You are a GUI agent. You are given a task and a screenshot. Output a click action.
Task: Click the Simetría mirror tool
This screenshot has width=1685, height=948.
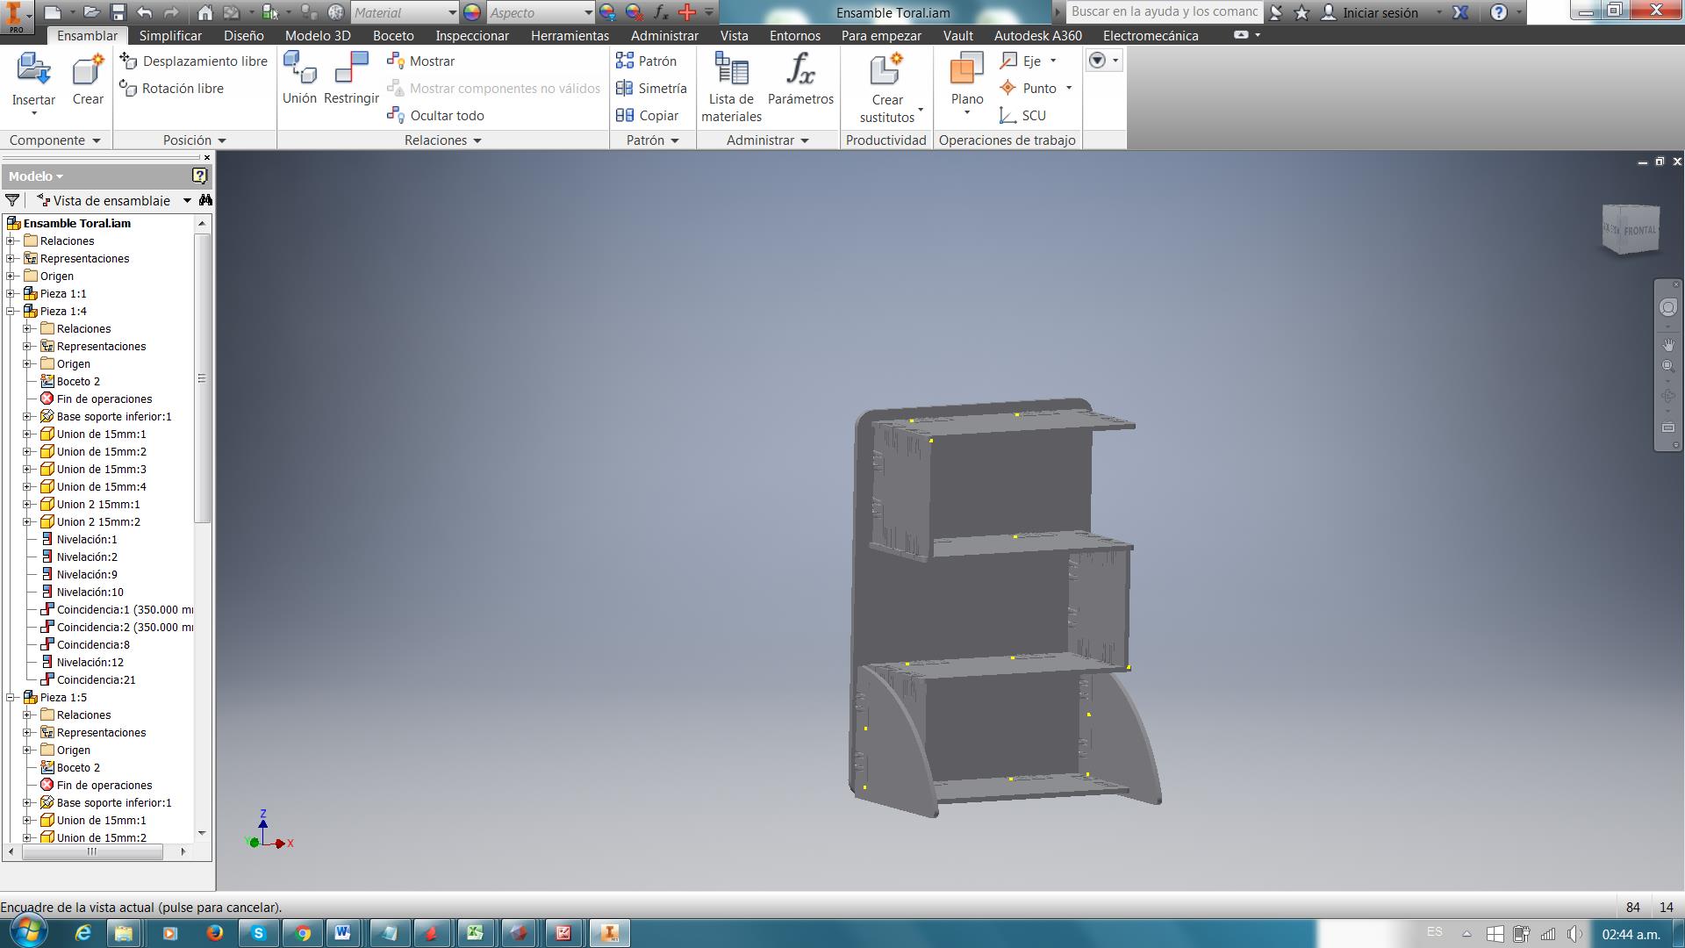[x=652, y=89]
